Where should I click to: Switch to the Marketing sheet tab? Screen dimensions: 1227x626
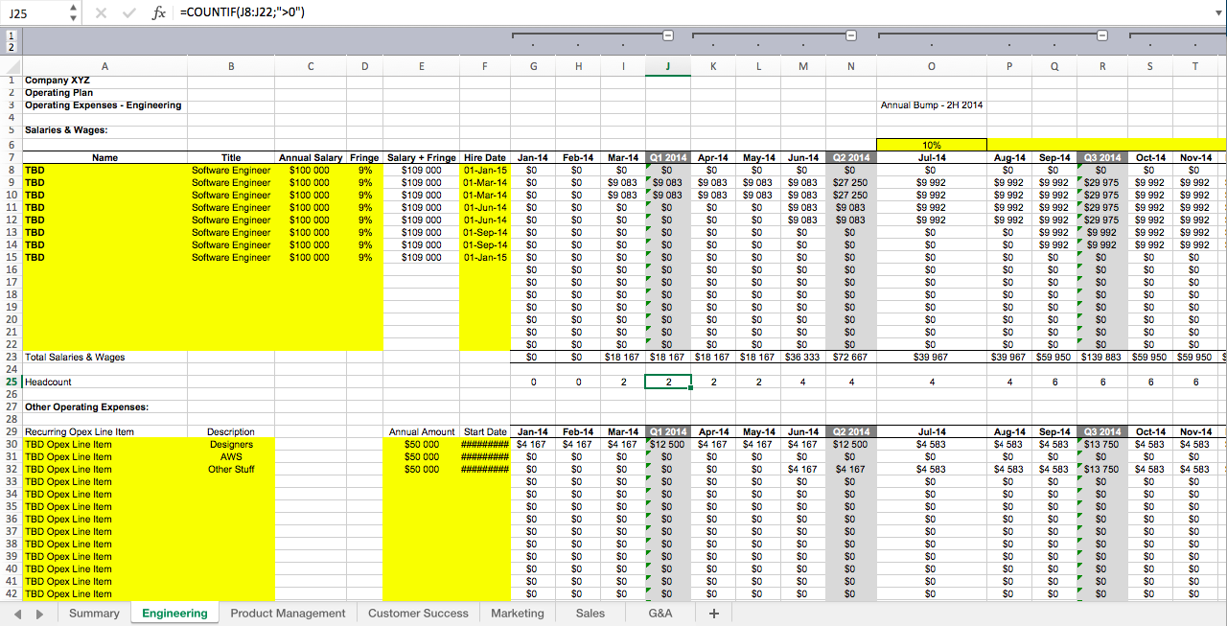[517, 614]
